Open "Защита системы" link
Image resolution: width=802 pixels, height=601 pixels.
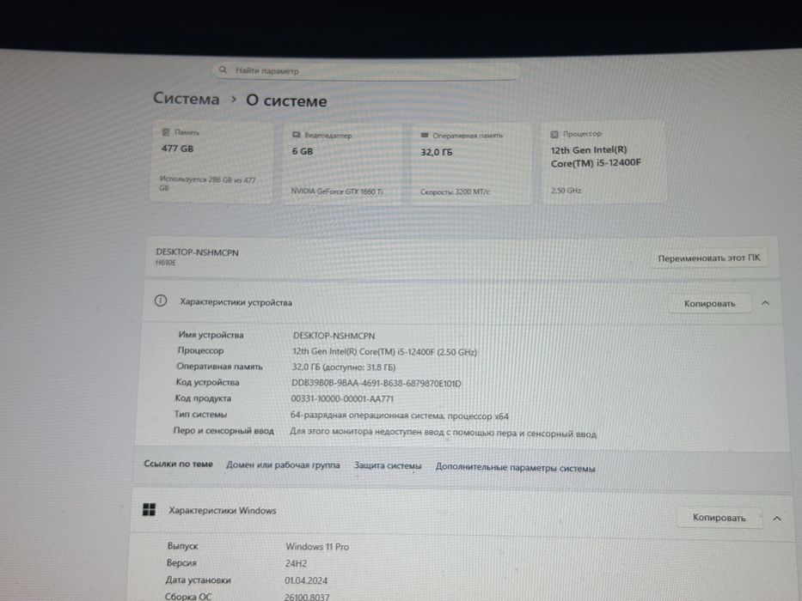[388, 466]
